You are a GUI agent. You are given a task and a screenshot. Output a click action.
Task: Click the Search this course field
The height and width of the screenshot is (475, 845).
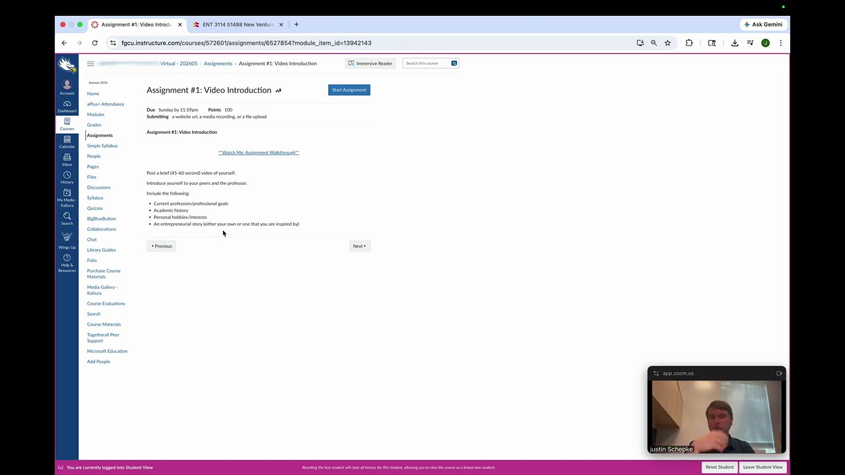tap(426, 63)
